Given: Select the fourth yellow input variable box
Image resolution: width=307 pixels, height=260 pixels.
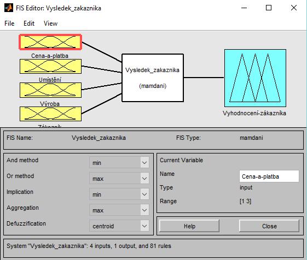Looking at the screenshot, I should [x=50, y=114].
